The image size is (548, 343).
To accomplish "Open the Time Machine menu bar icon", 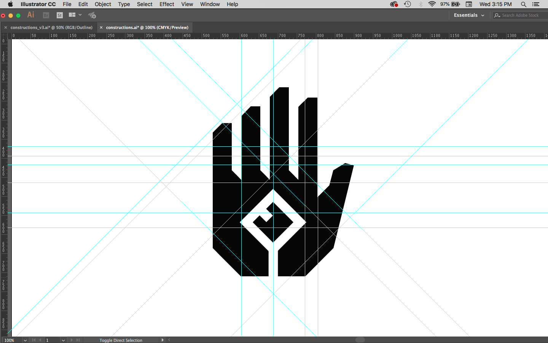I will (x=408, y=4).
